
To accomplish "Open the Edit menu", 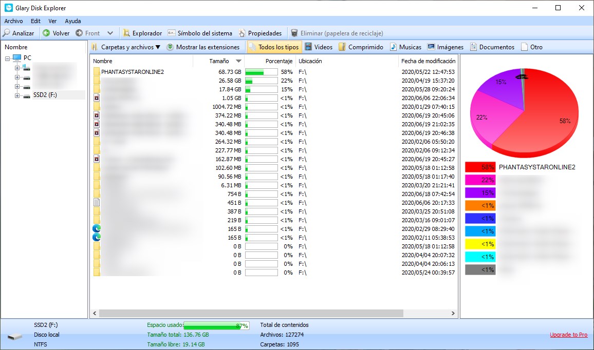I will click(35, 21).
